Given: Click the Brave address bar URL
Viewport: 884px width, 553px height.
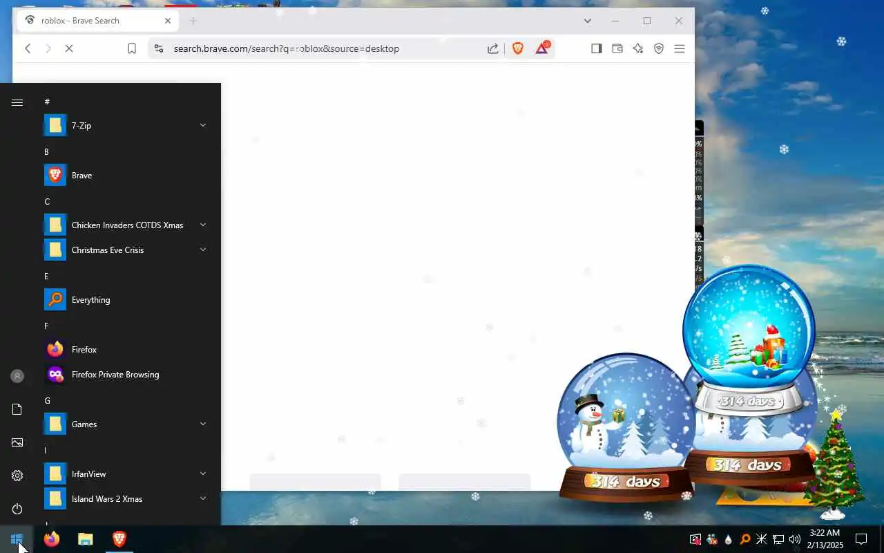Looking at the screenshot, I should [286, 48].
